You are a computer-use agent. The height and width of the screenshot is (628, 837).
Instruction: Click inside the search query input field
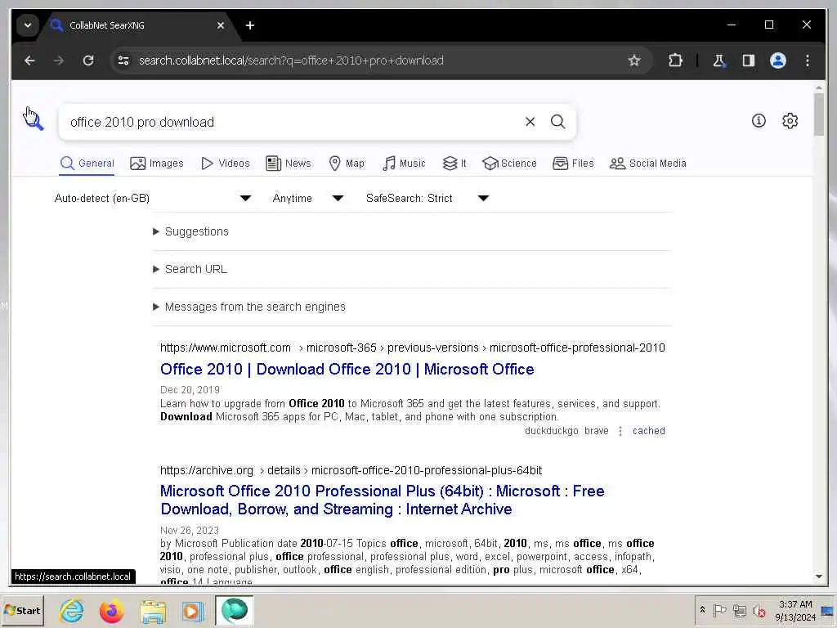(291, 122)
